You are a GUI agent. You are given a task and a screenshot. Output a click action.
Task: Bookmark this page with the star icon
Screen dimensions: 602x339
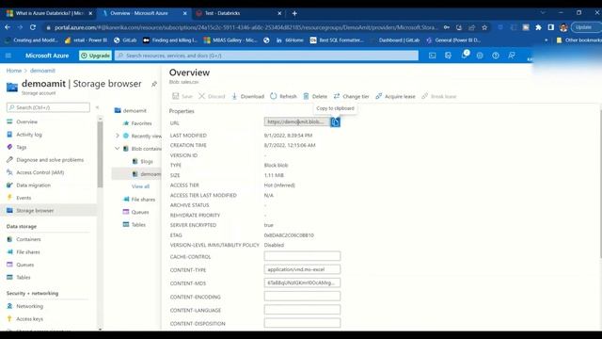point(484,27)
